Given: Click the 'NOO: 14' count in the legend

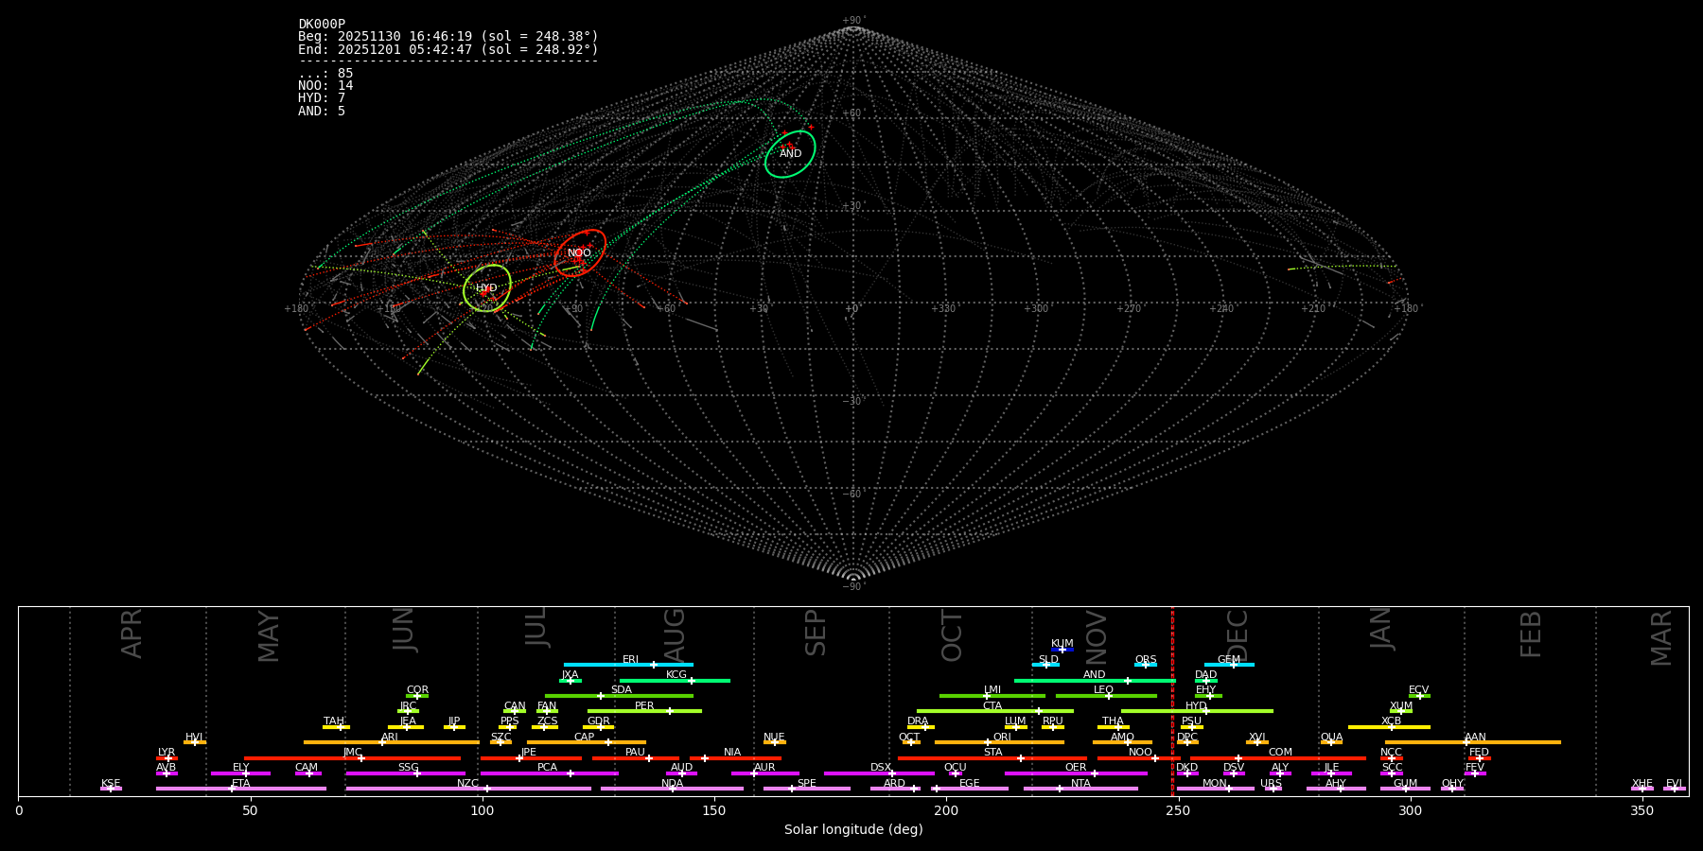Looking at the screenshot, I should 325,85.
